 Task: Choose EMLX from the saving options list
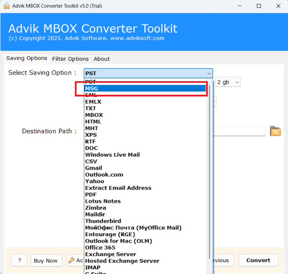coord(145,102)
